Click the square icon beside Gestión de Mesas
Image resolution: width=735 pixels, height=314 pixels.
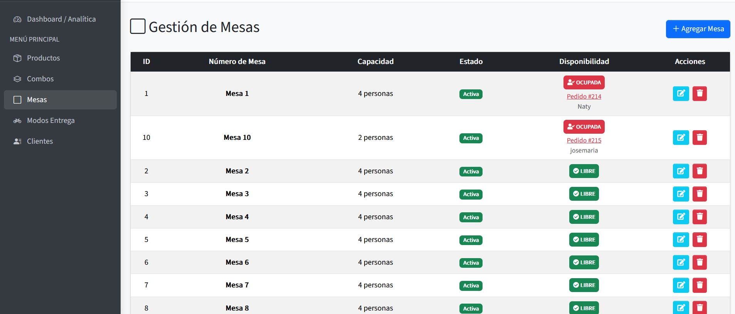138,26
